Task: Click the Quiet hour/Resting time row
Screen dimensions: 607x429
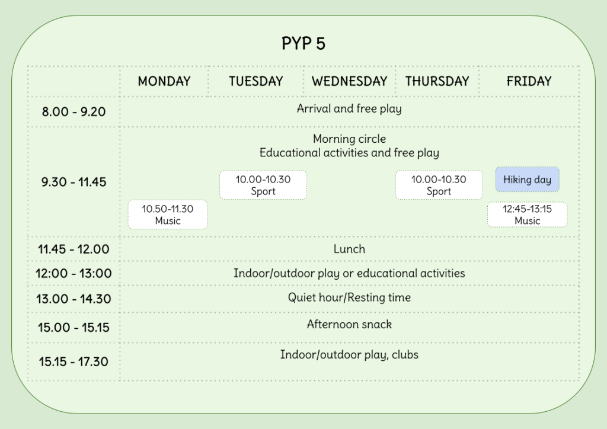Action: pos(349,297)
